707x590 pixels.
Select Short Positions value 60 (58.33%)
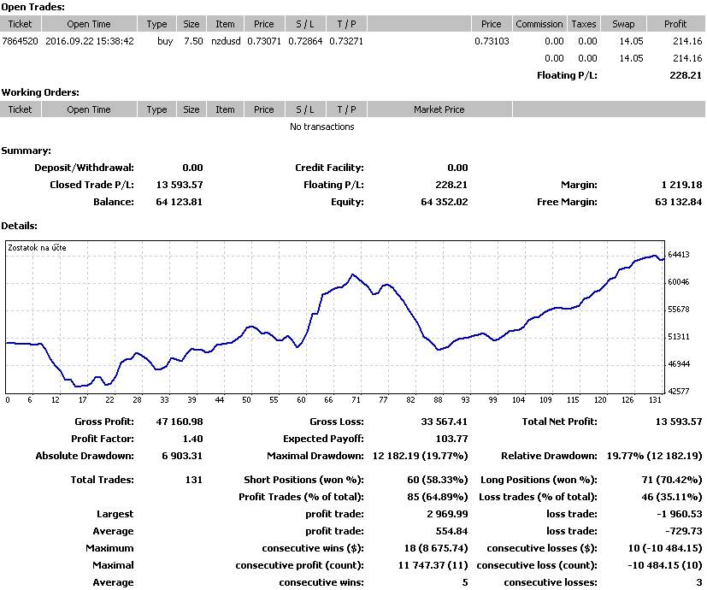(438, 480)
